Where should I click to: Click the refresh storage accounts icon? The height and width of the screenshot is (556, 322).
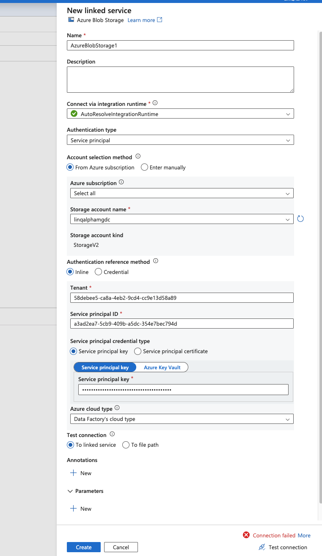click(300, 219)
